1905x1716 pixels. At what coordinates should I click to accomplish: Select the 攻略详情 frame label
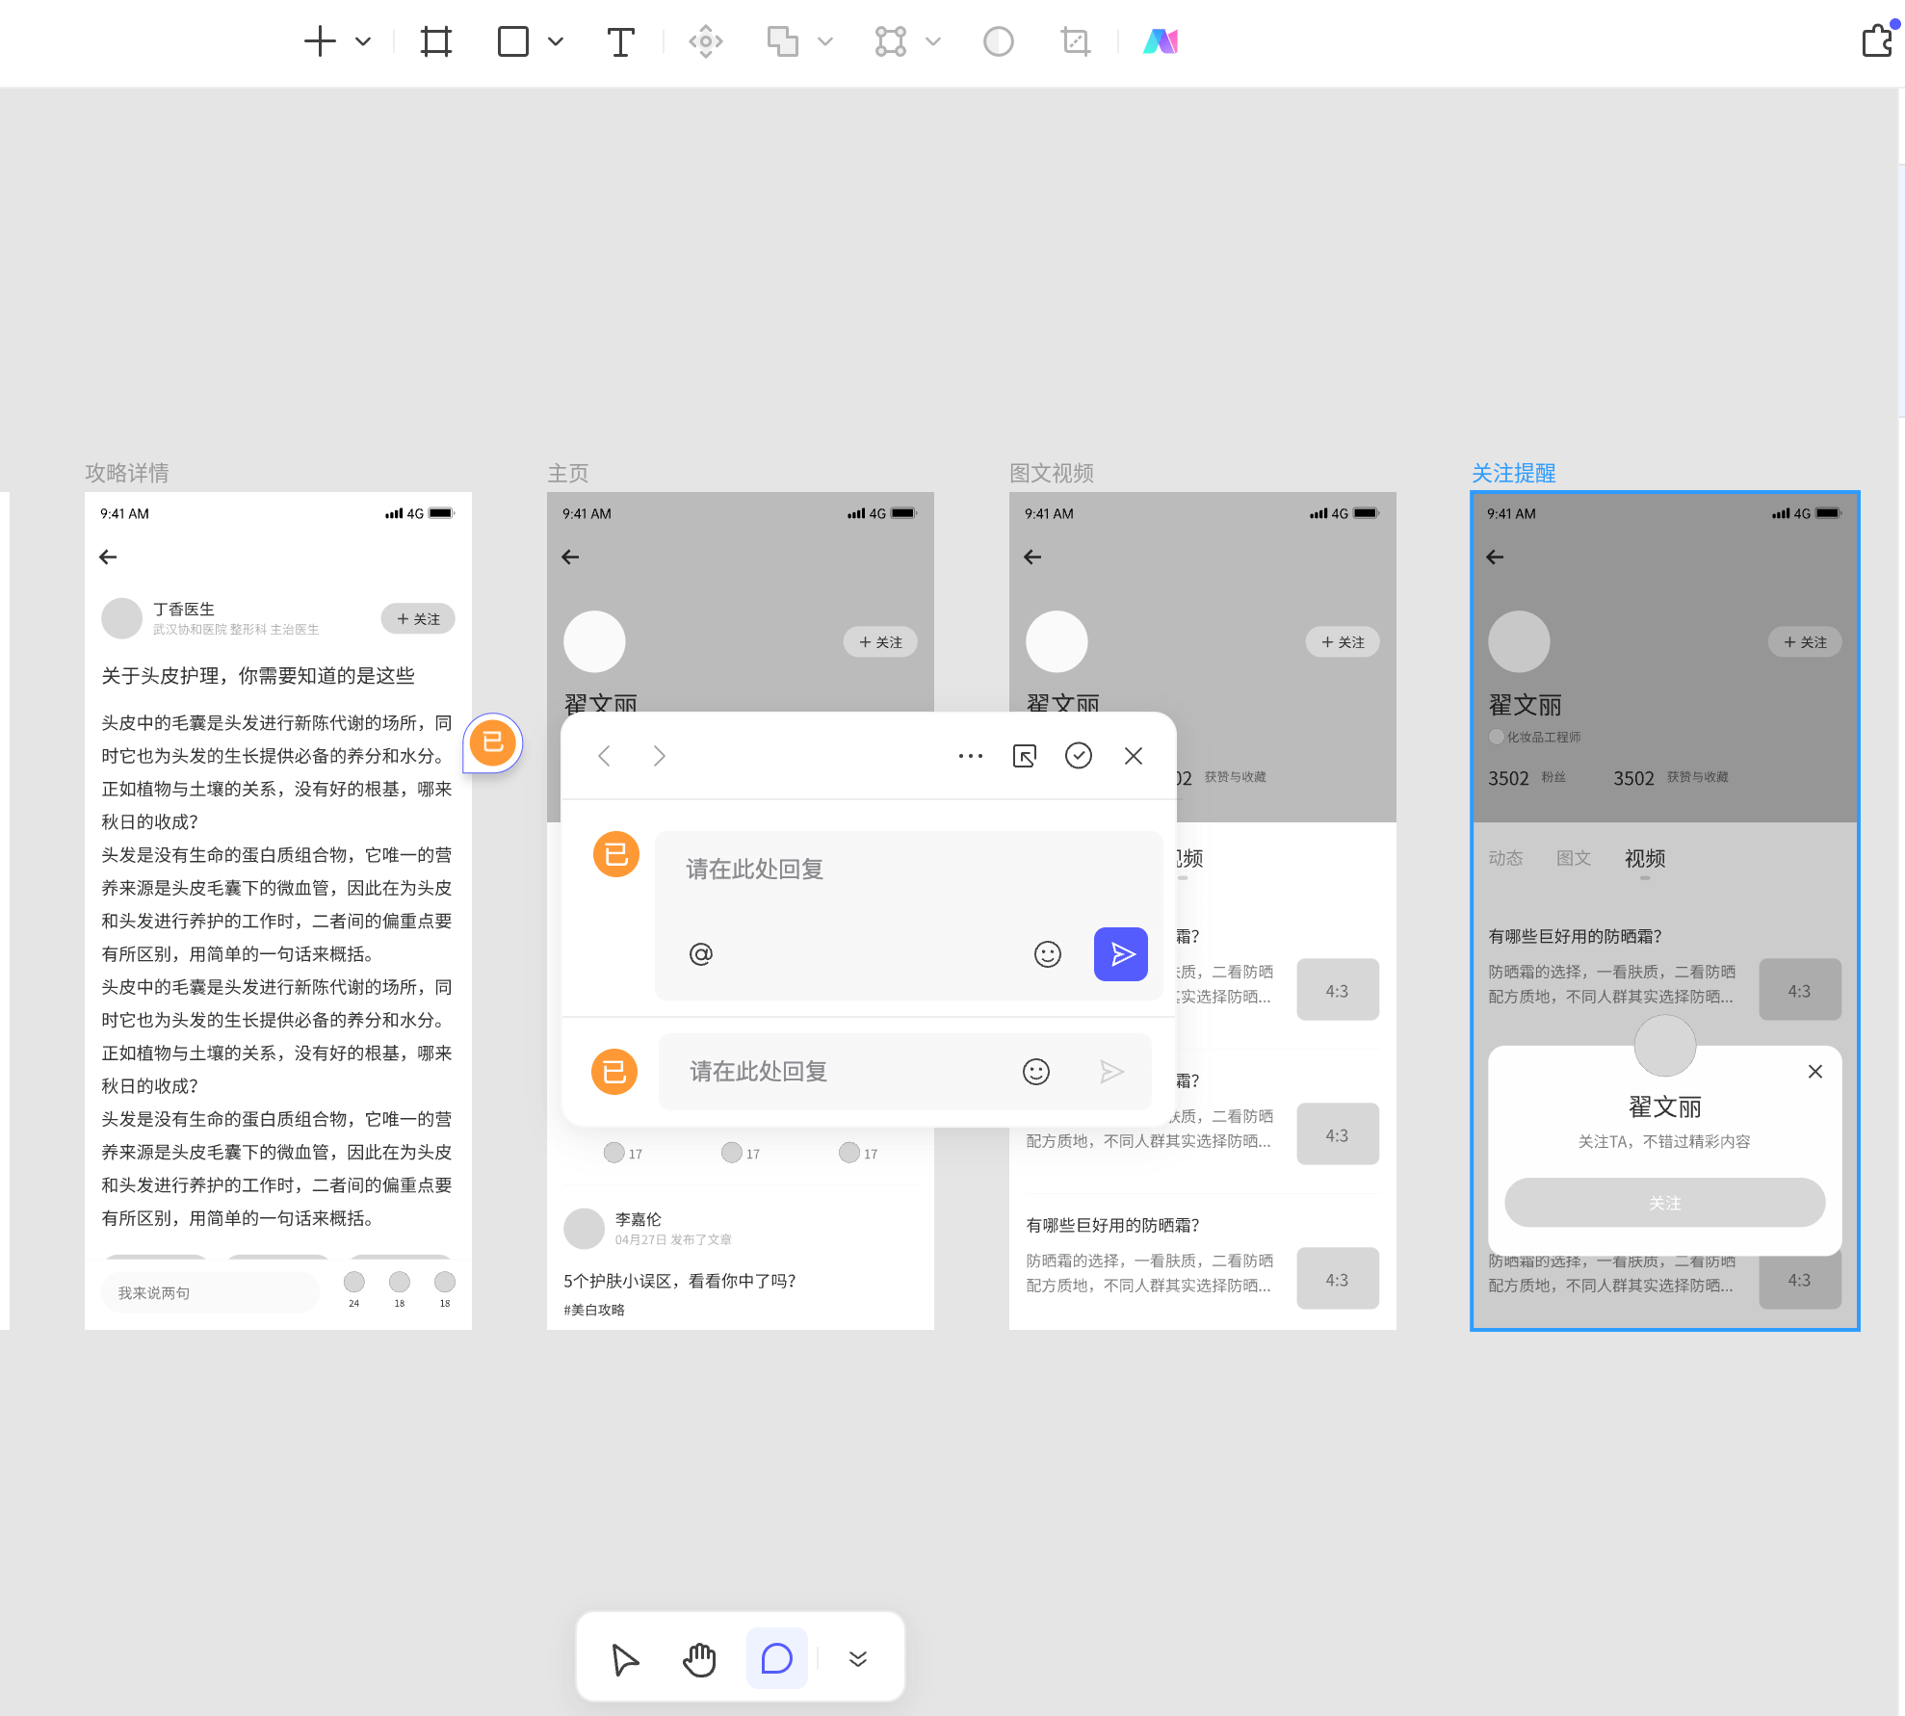coord(127,473)
